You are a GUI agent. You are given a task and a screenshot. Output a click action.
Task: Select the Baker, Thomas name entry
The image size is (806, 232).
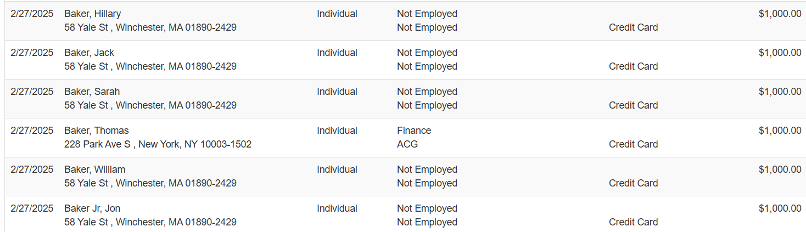tap(96, 131)
